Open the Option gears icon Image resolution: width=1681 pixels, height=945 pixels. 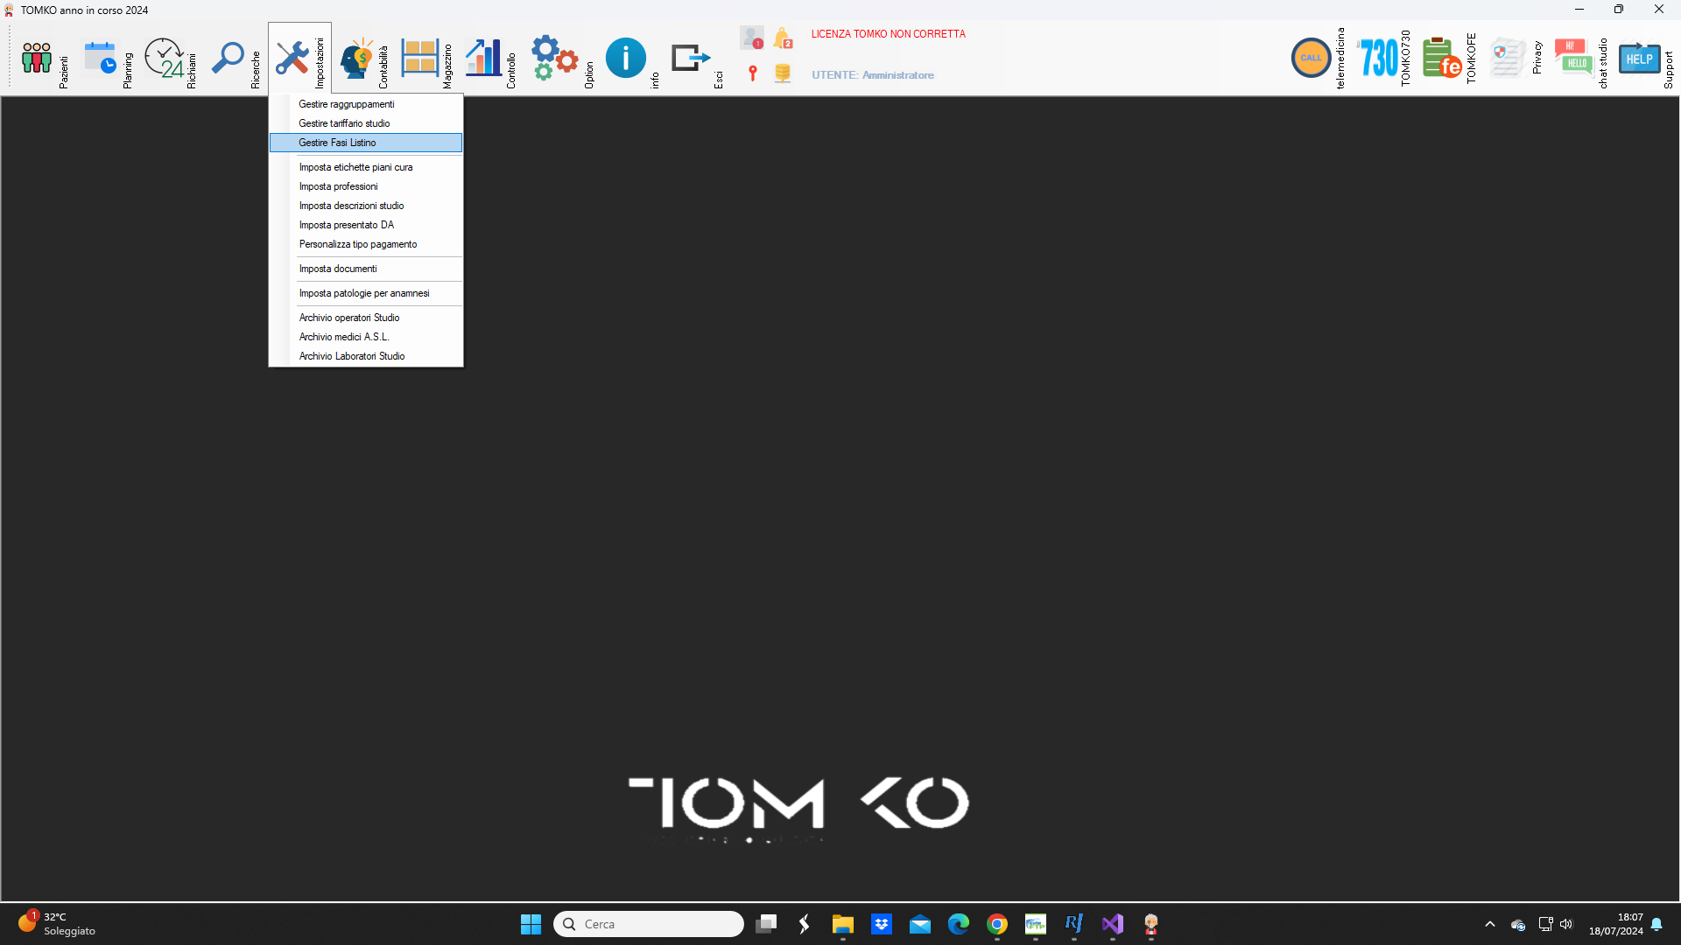pyautogui.click(x=554, y=58)
